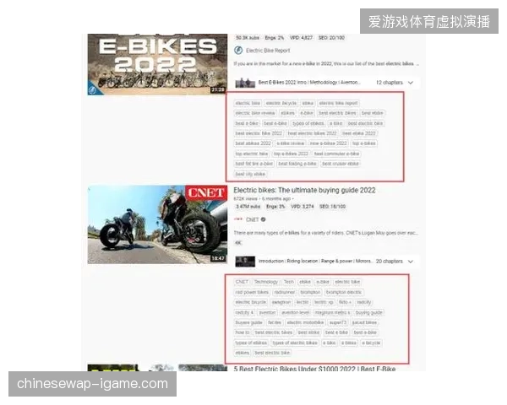Select the 'e-bike review' tag
The width and height of the screenshot is (507, 405).
coord(291,143)
